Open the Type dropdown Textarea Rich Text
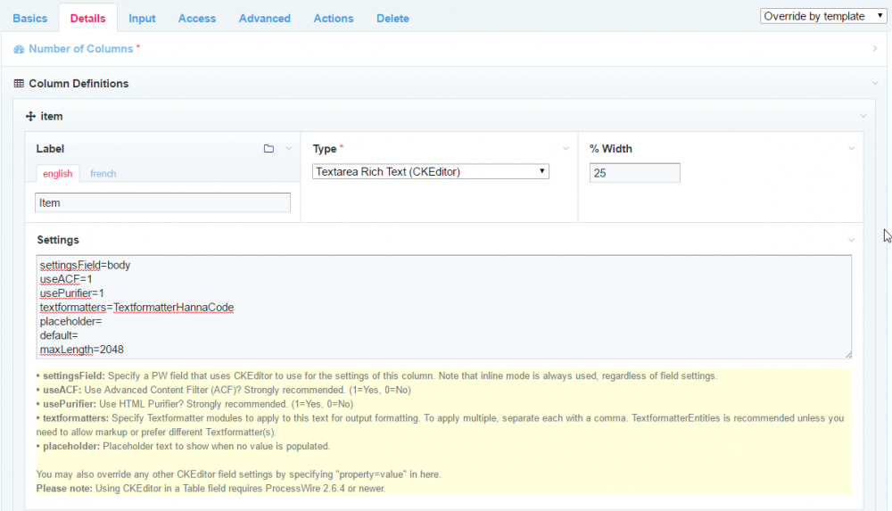Viewport: 892px width, 511px height. click(x=431, y=172)
